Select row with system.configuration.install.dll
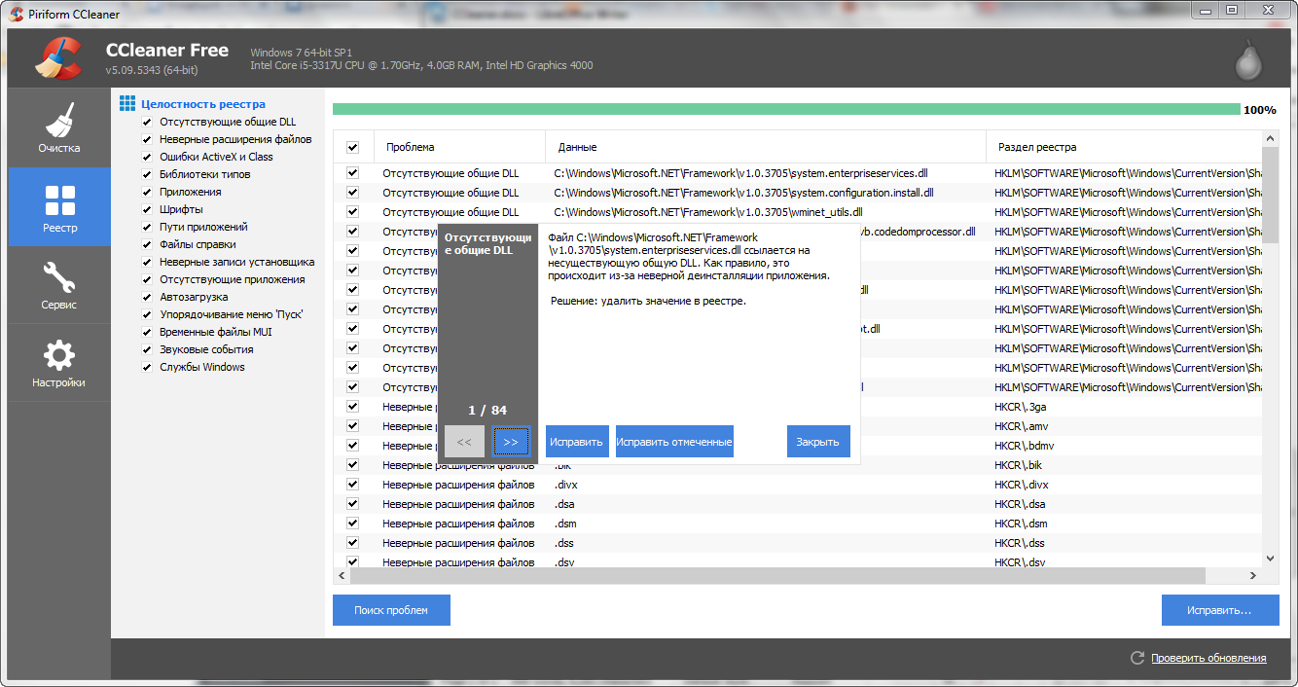 coord(798,193)
